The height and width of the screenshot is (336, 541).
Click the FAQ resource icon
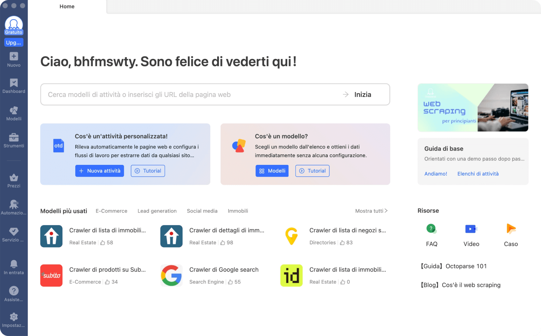point(432,229)
